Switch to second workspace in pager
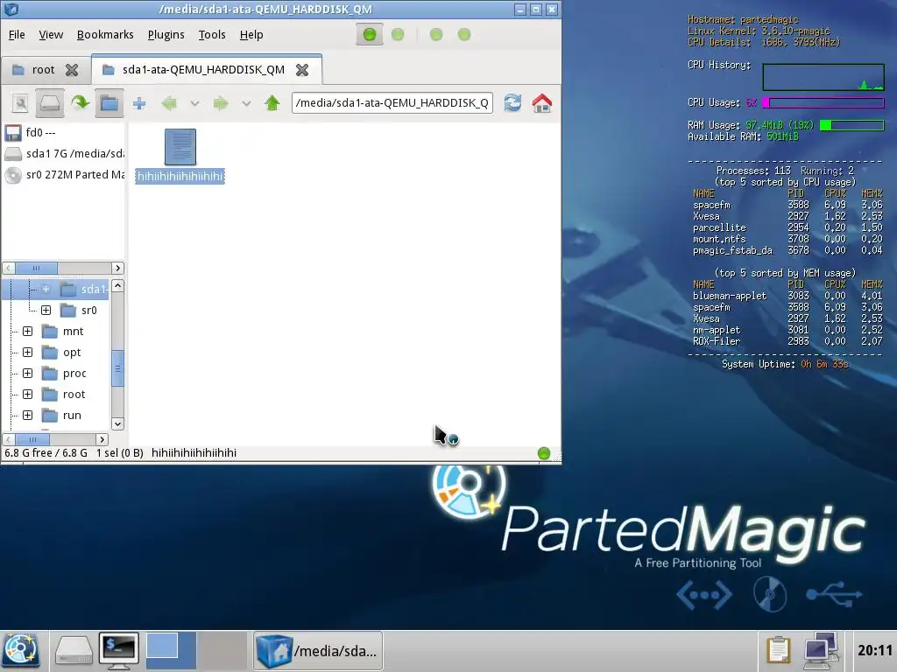 tap(222, 650)
